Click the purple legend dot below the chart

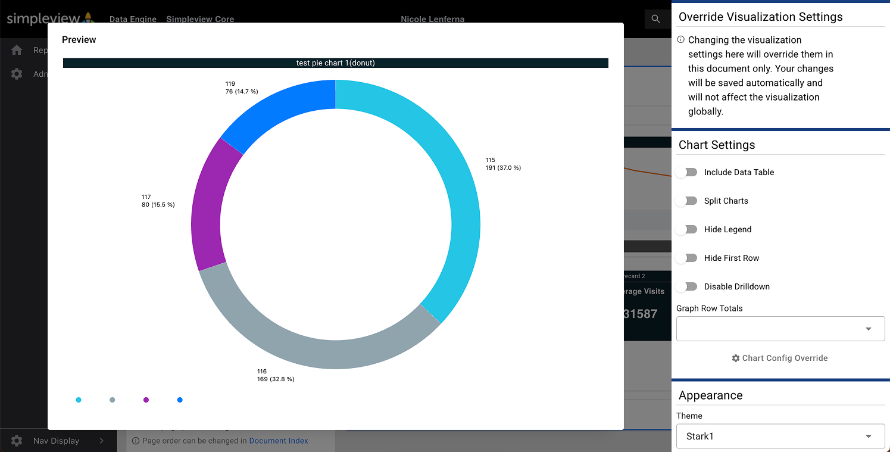[x=146, y=400]
